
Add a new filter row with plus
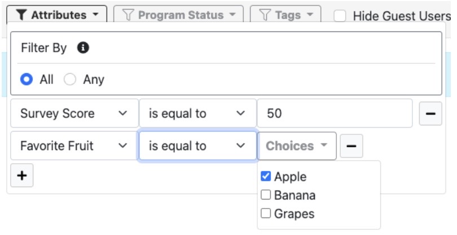[22, 176]
